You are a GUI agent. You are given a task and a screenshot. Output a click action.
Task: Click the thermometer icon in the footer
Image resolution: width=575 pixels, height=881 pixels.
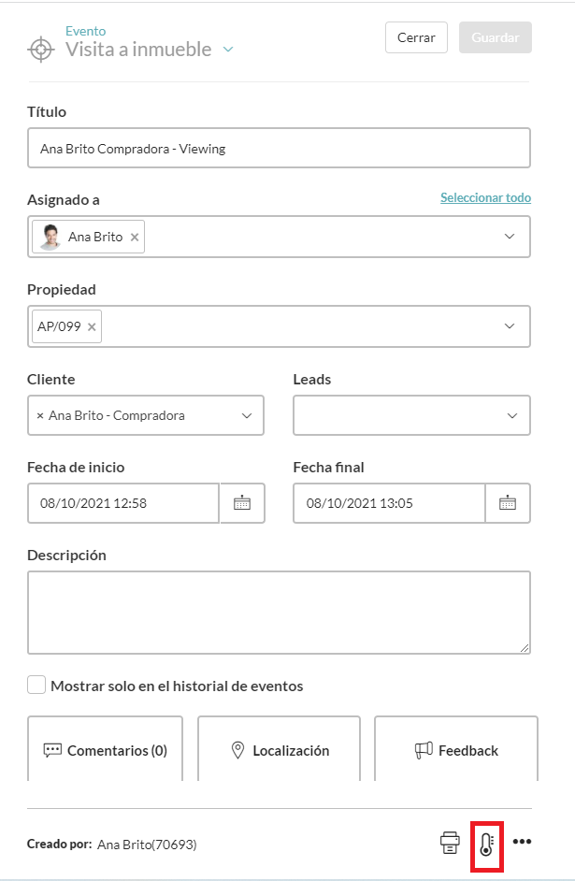[486, 843]
